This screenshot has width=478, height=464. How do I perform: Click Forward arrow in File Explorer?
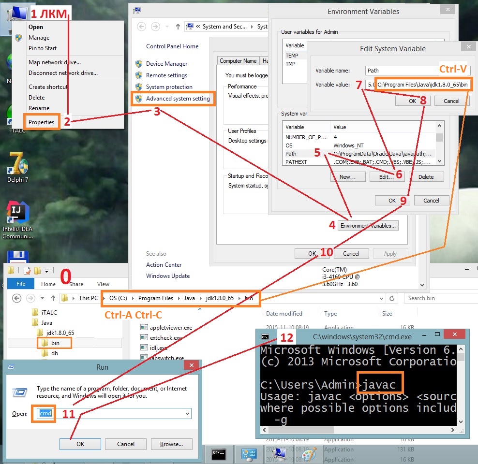30,298
